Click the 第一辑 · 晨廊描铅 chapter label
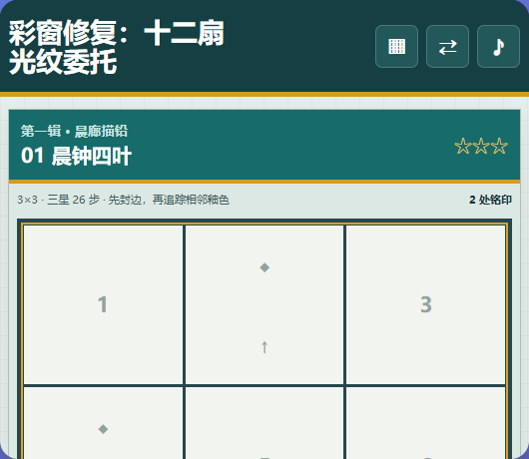 pos(74,131)
